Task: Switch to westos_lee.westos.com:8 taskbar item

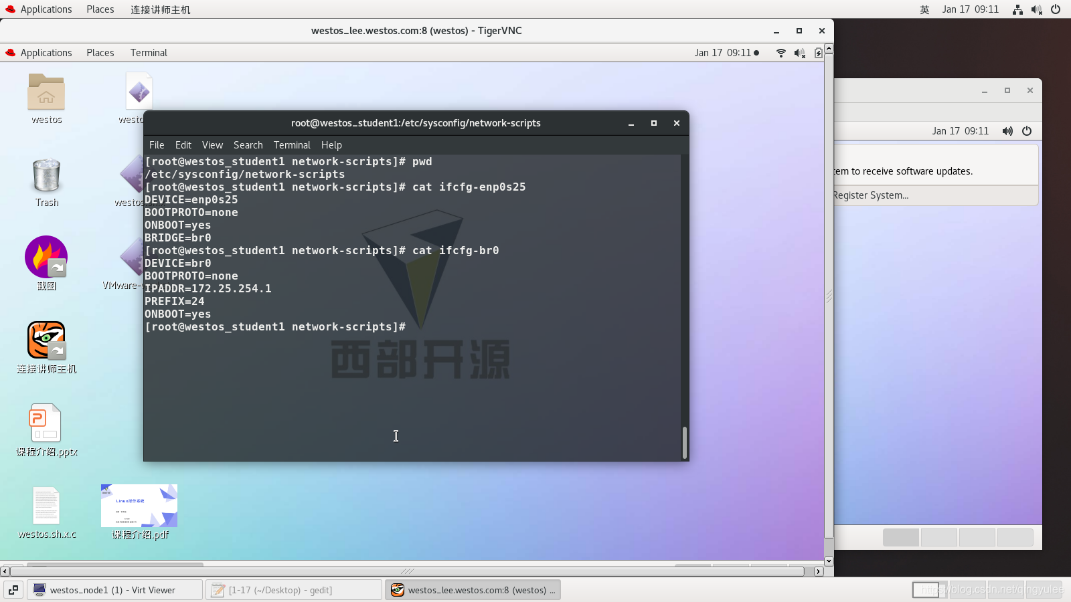Action: coord(473,590)
